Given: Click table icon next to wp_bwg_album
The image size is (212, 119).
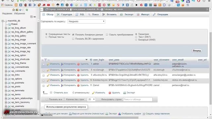Looking at the screenshot, I should coord(9,28).
